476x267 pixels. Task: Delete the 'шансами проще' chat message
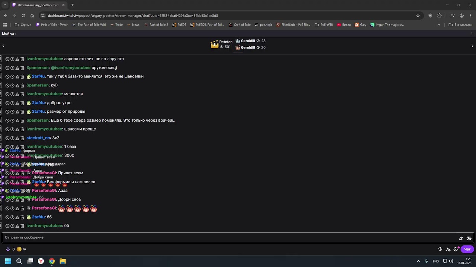click(22, 129)
